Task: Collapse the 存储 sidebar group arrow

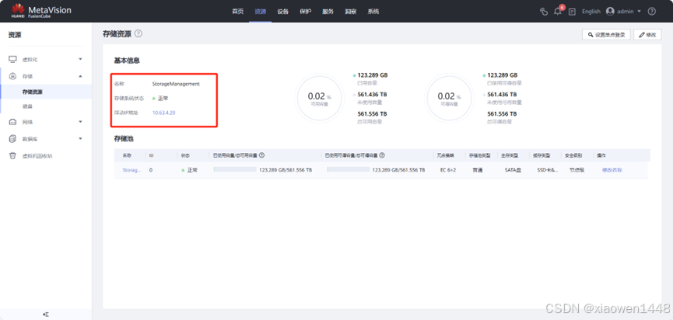Action: coord(80,76)
